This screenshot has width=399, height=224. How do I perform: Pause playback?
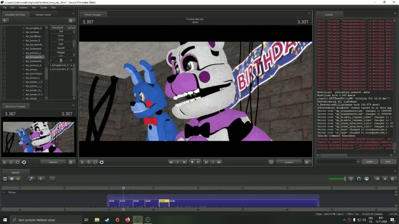(x=198, y=162)
